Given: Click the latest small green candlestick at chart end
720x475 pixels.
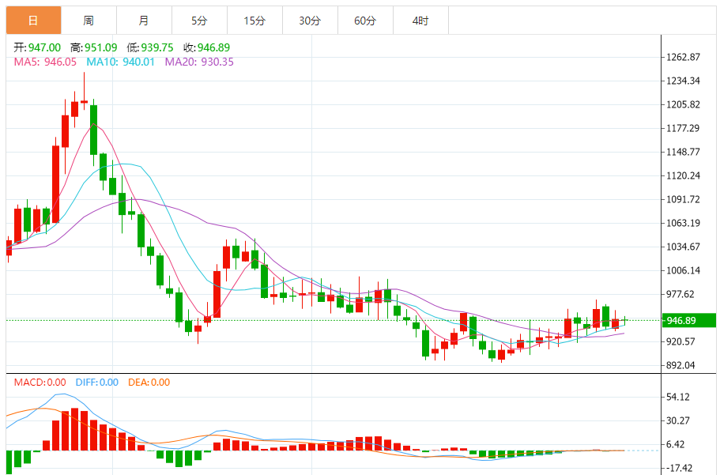Looking at the screenshot, I should pyautogui.click(x=625, y=321).
